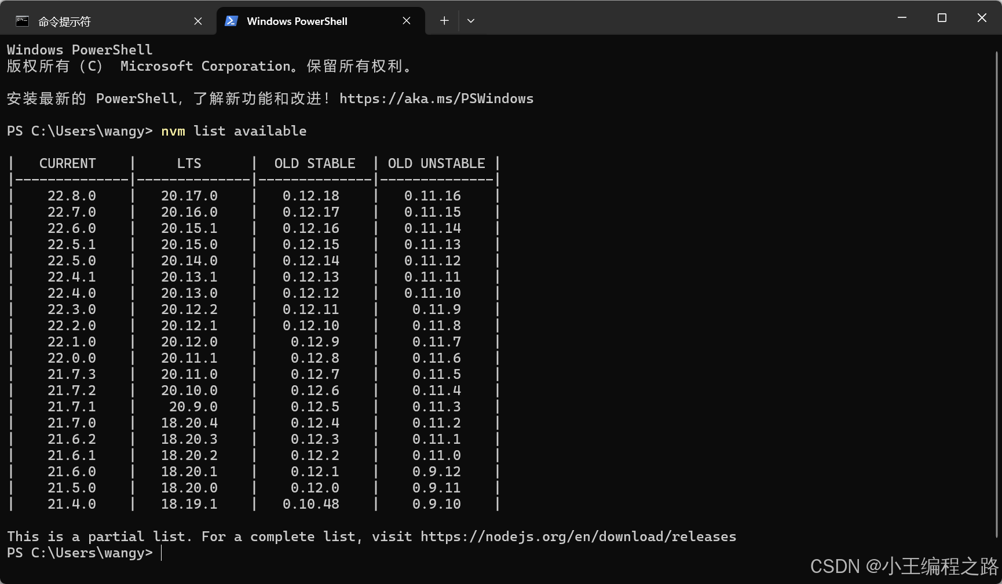This screenshot has height=584, width=1002.
Task: Click the Microsoft Corporation copyright line
Action: (209, 66)
